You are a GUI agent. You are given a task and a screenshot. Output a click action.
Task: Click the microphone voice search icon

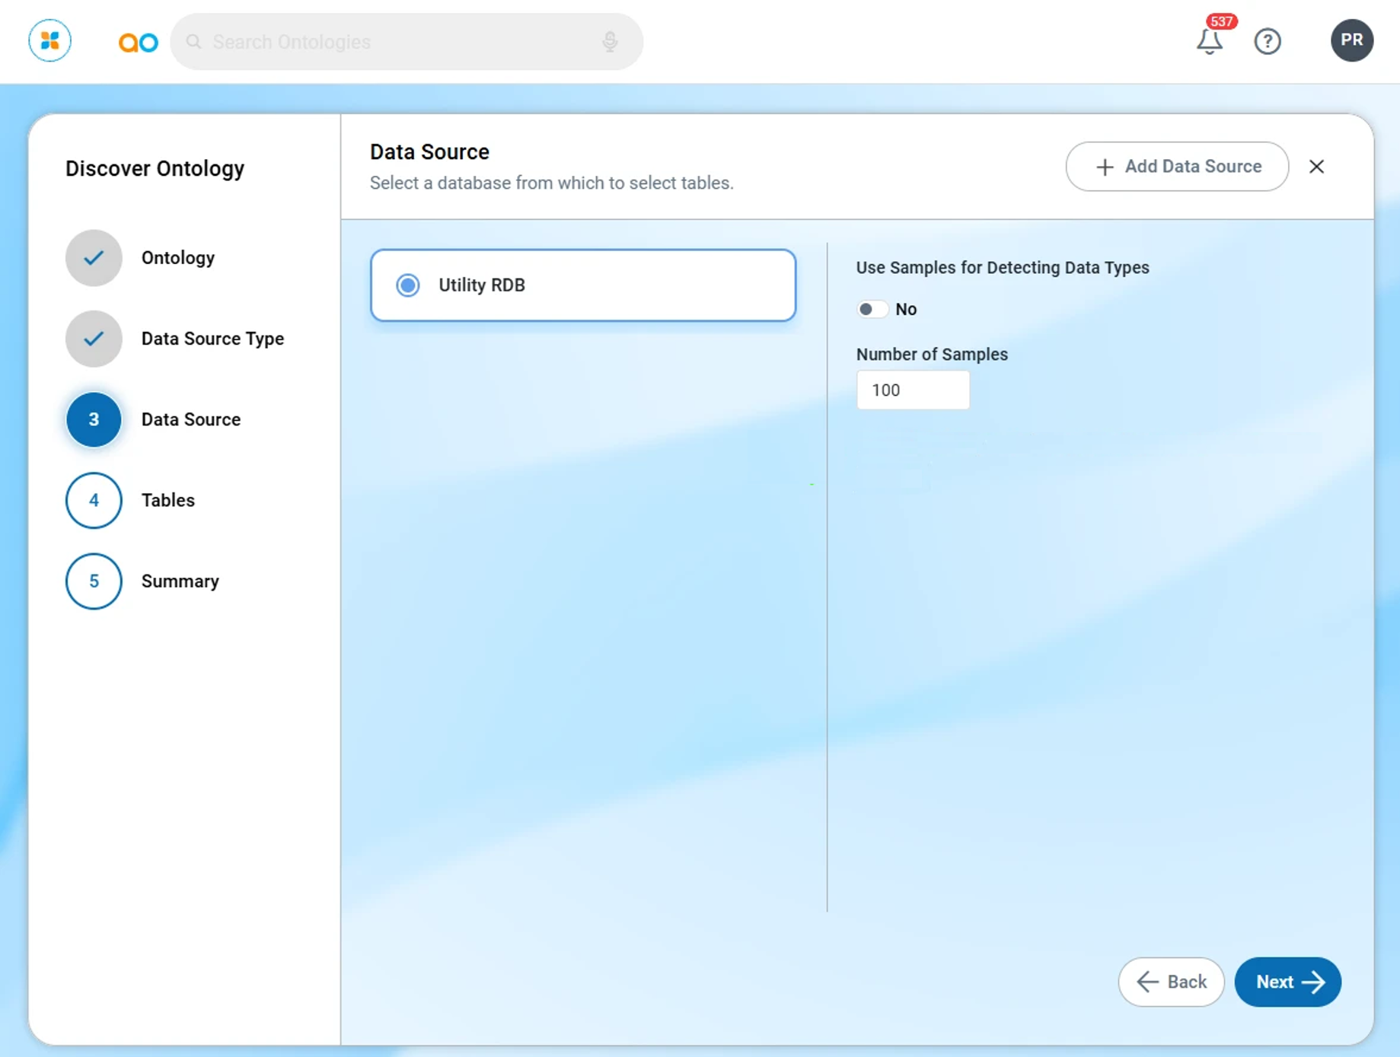(610, 42)
